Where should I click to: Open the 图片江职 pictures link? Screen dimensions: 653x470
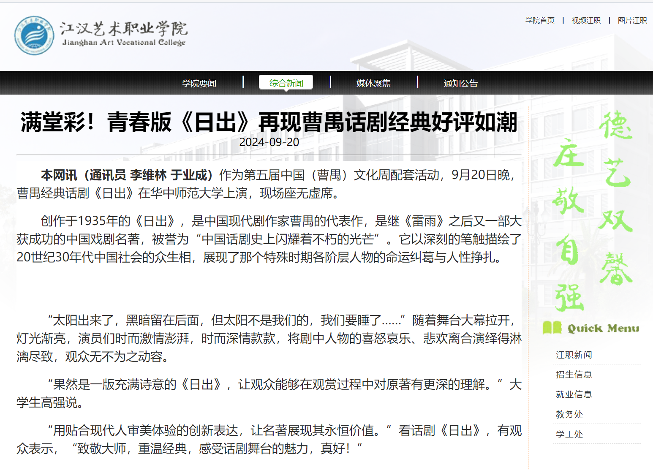tap(632, 20)
